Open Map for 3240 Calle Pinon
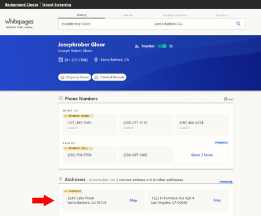The image size is (261, 216). (x=133, y=200)
